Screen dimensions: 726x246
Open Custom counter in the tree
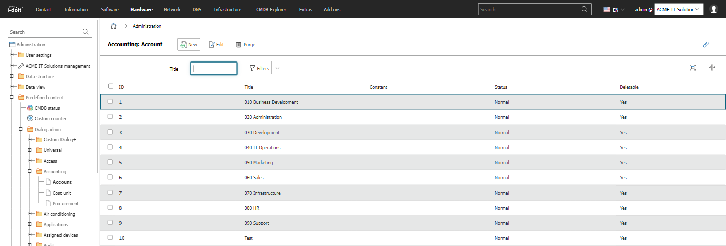50,119
